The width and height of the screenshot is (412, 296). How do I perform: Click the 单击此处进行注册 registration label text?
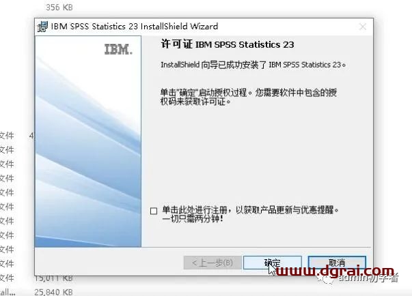tap(250, 214)
